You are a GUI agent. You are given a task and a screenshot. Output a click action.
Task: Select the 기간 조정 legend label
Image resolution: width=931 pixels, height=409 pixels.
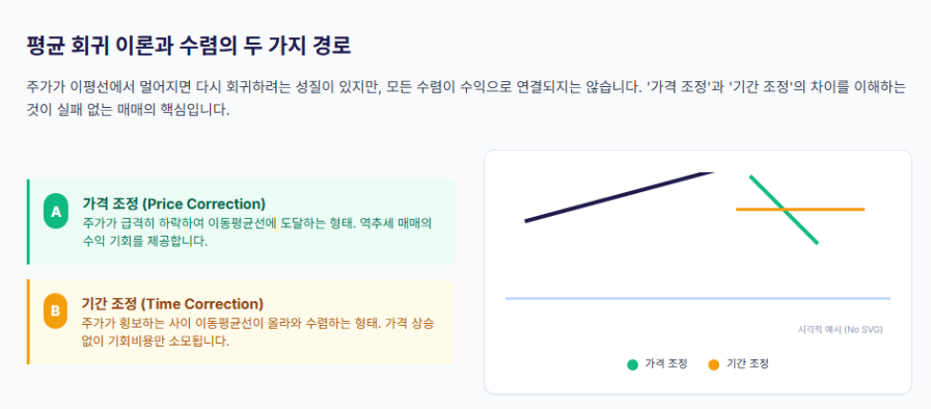pos(748,364)
